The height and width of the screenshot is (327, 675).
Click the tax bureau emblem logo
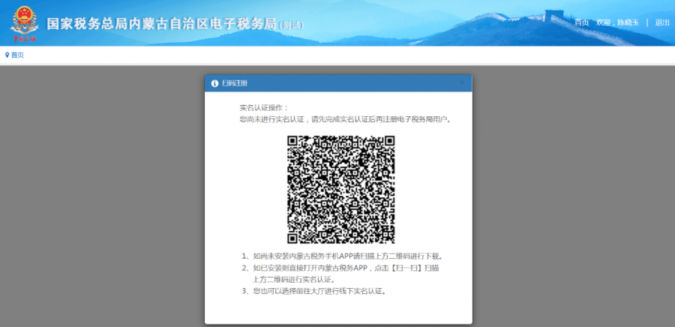24,24
